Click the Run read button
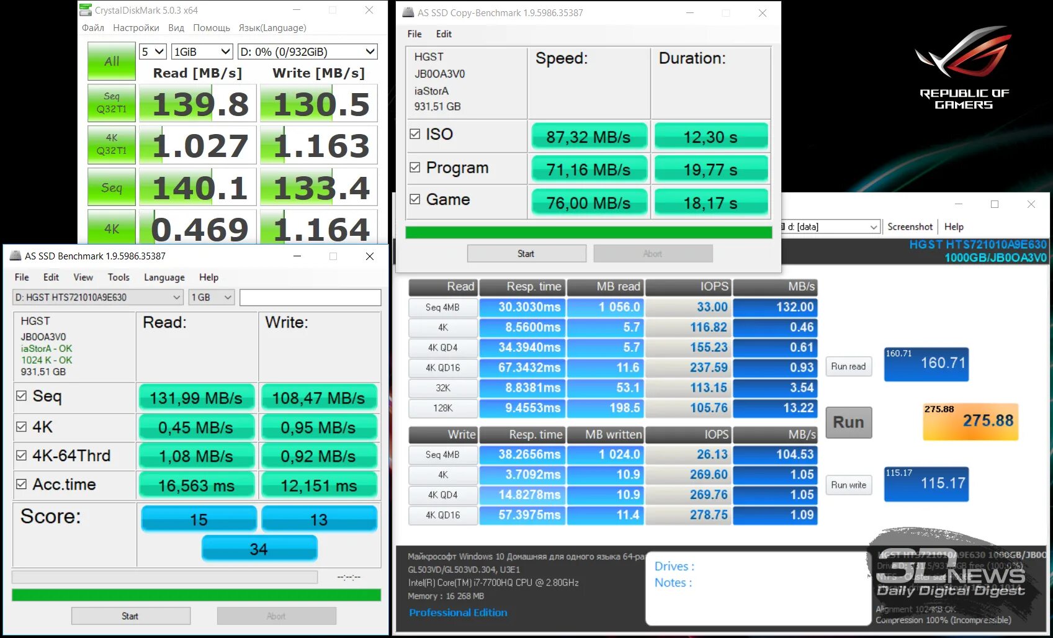This screenshot has height=638, width=1053. click(848, 367)
